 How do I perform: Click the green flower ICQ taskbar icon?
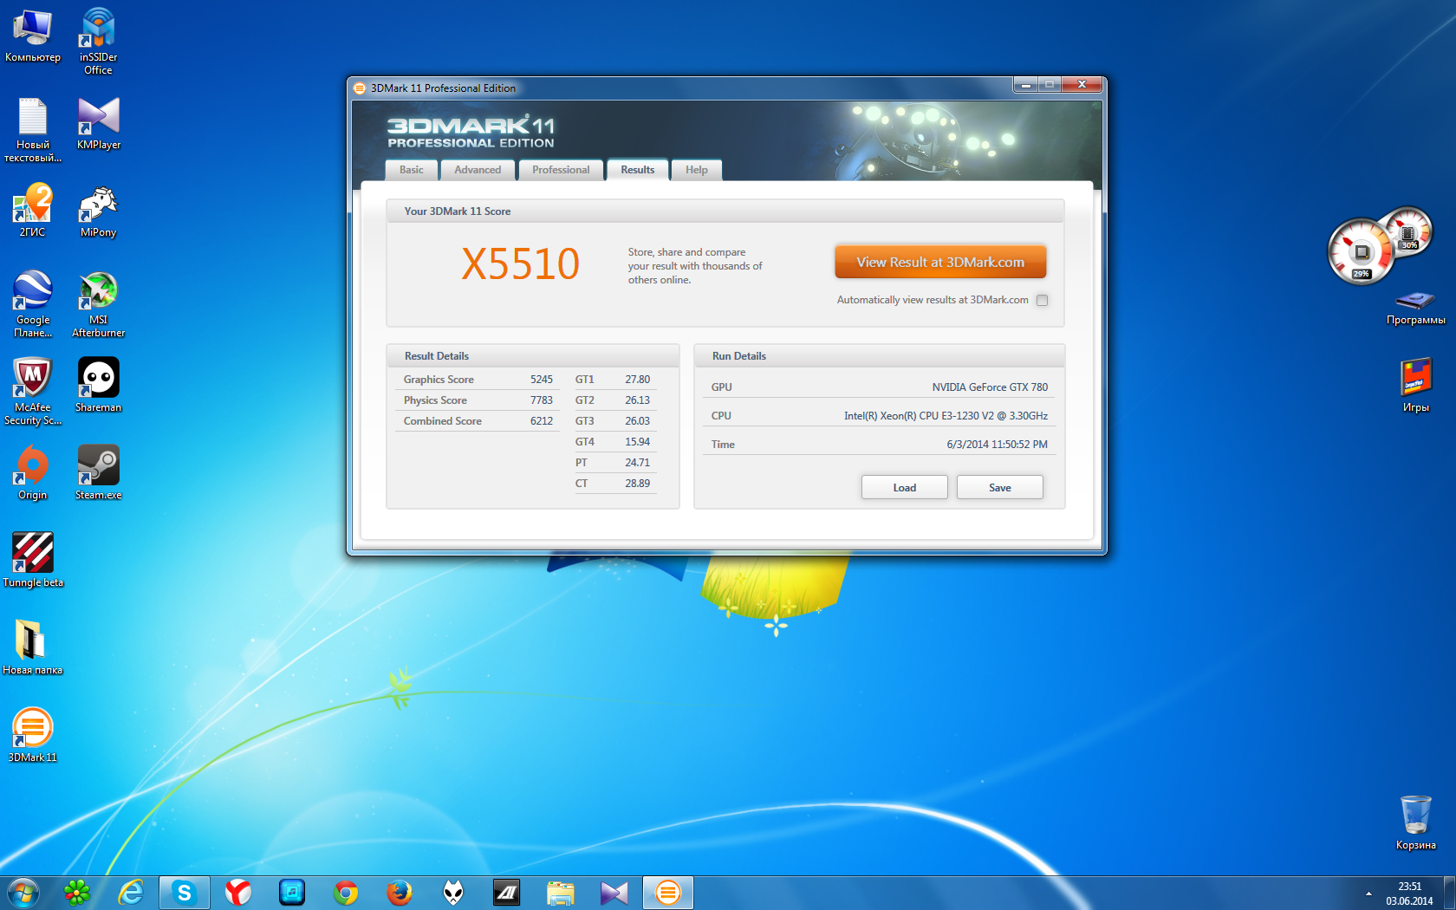77,893
